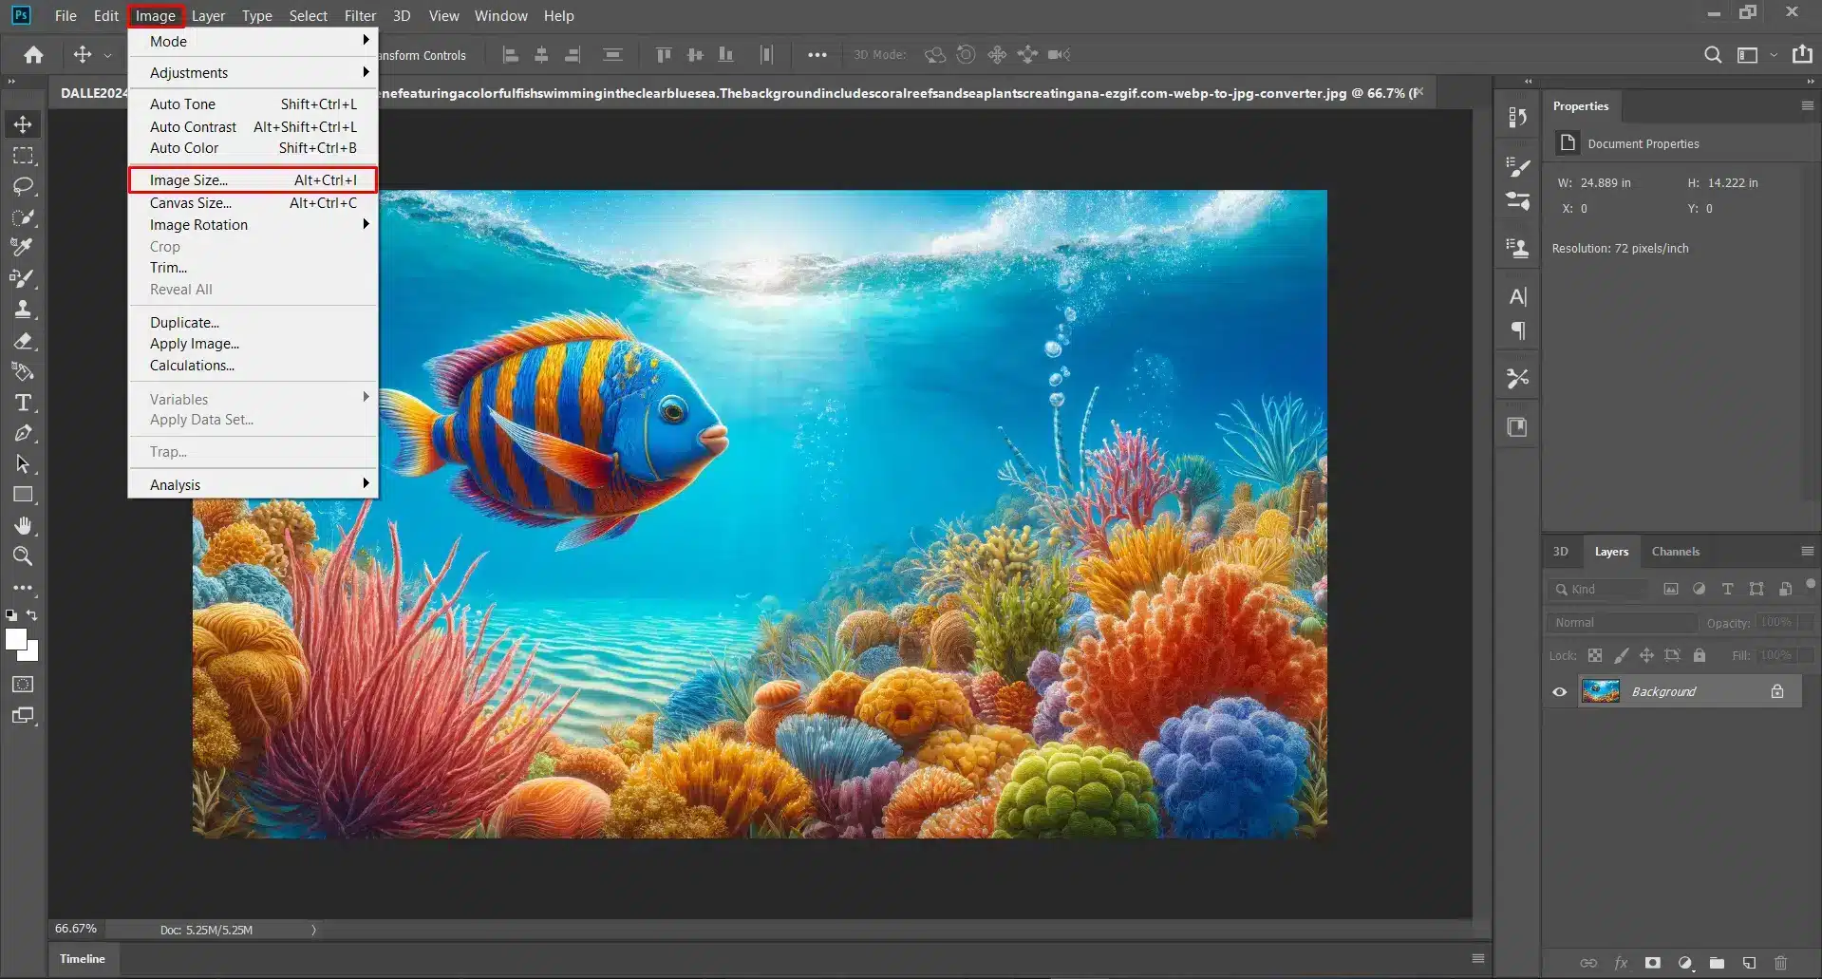The image size is (1822, 979).
Task: Select the Quick Selection tool
Action: [23, 217]
